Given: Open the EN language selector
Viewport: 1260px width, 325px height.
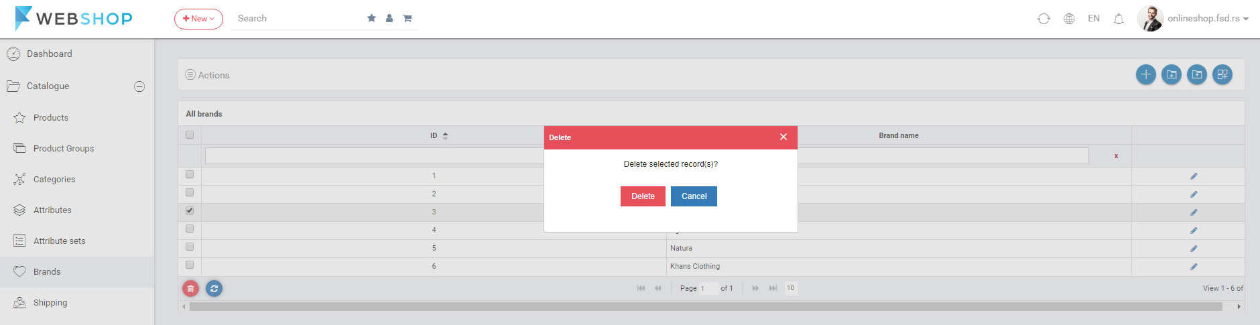Looking at the screenshot, I should tap(1094, 18).
